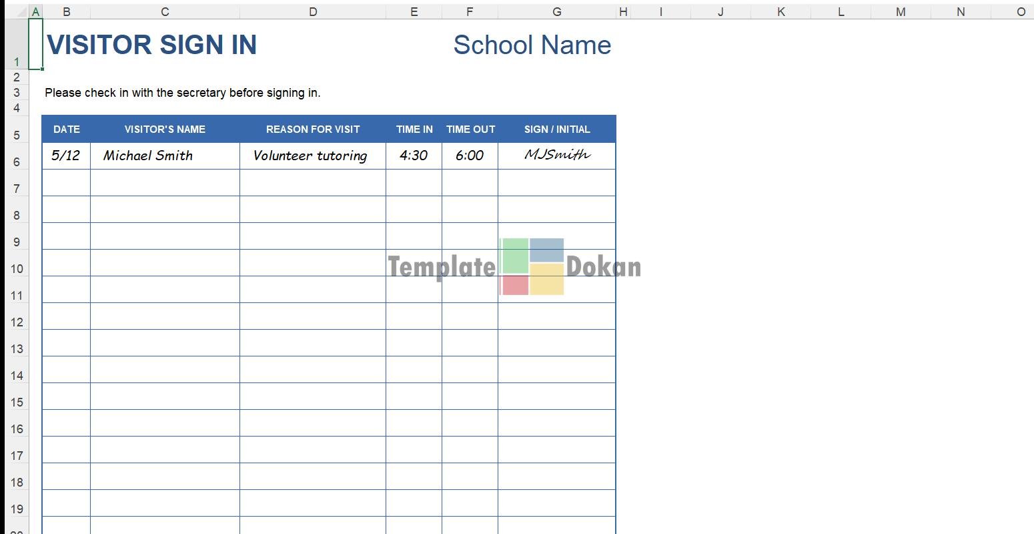Select the TIME IN header cell

click(414, 129)
